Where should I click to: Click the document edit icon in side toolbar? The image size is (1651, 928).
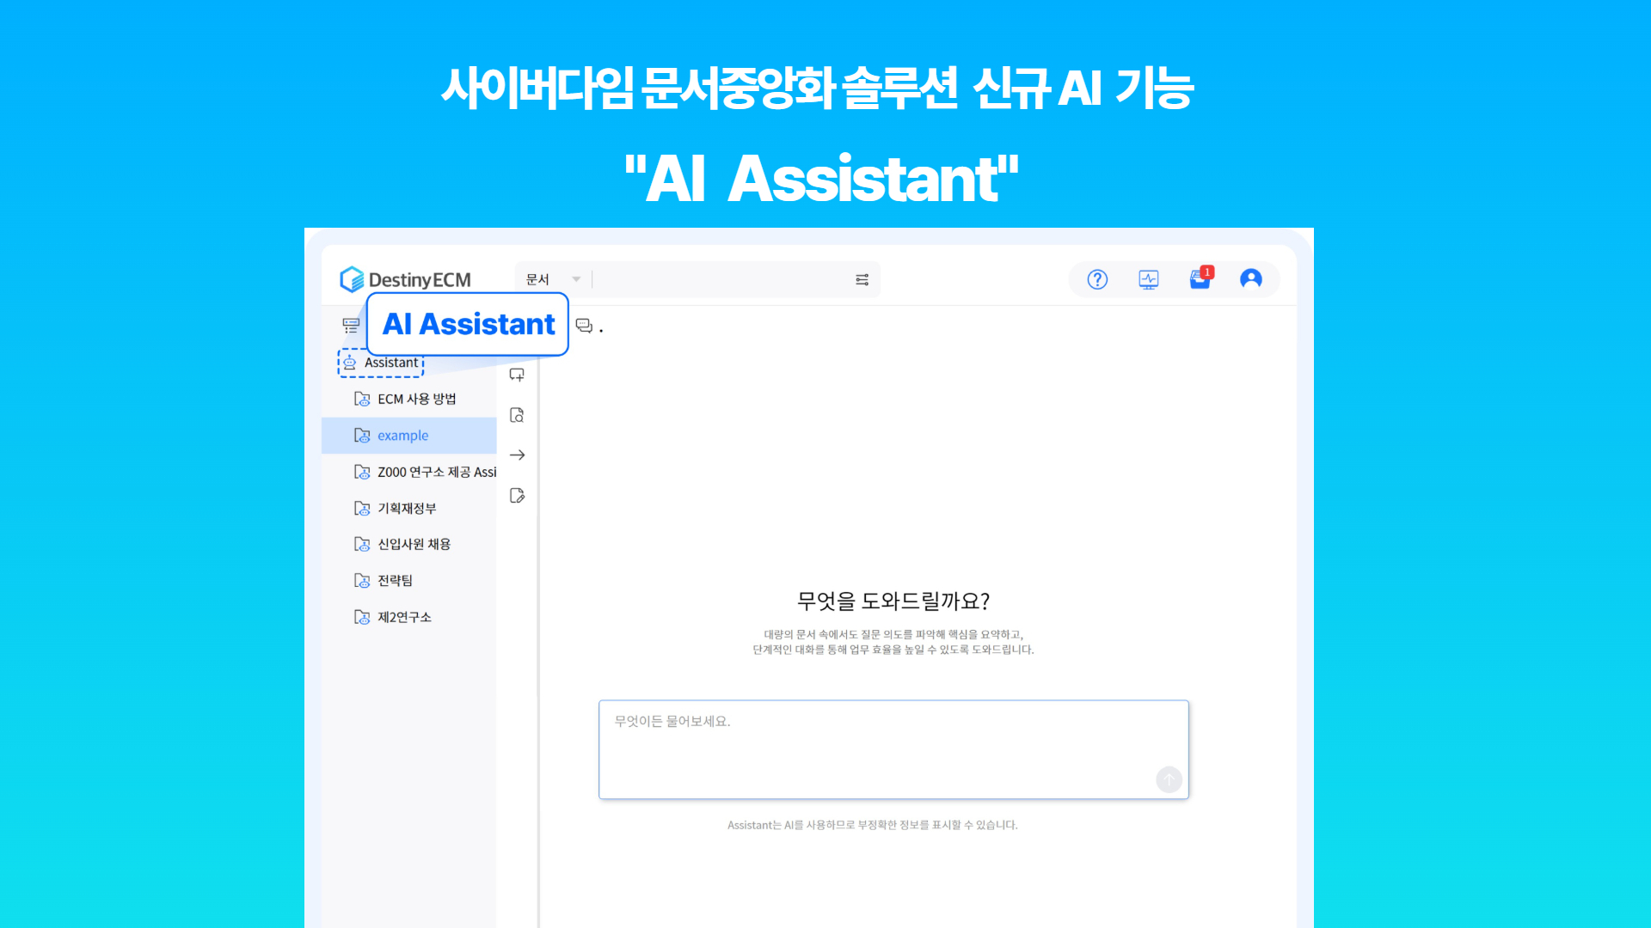pos(517,496)
